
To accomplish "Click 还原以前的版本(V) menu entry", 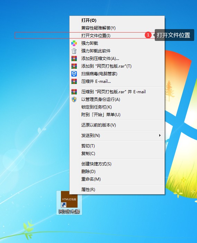I will click(117, 125).
